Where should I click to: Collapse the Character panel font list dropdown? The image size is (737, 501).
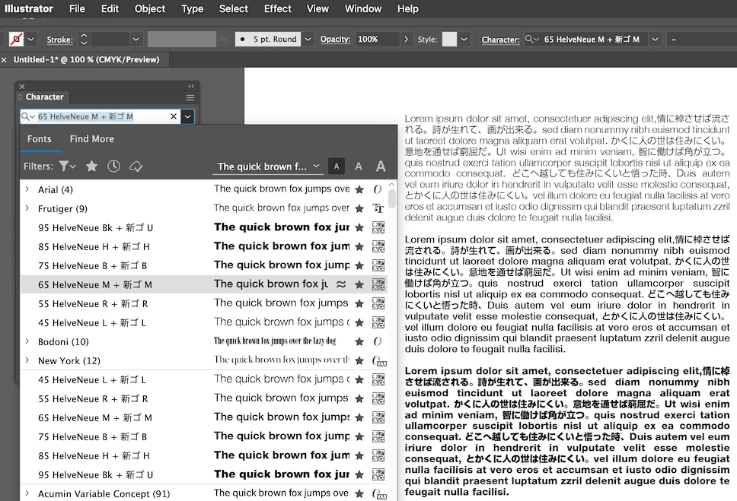click(187, 116)
